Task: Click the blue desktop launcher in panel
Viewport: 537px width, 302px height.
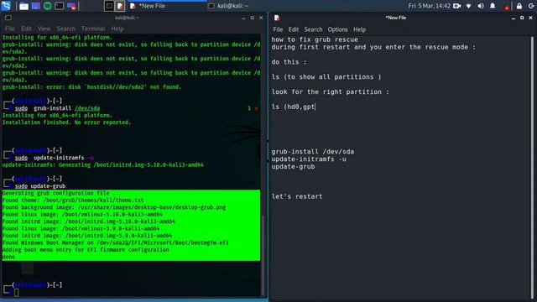Action: pos(35,6)
